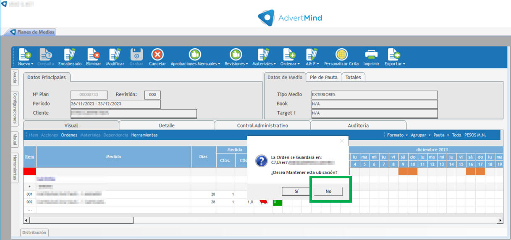Click the A & F toolbar icon
The height and width of the screenshot is (240, 511).
pos(312,55)
